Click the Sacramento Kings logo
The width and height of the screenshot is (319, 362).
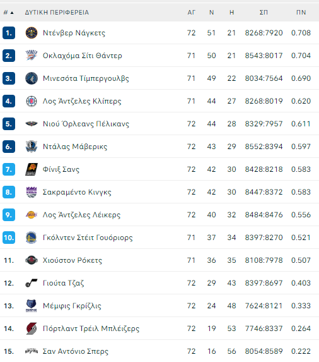(32, 192)
